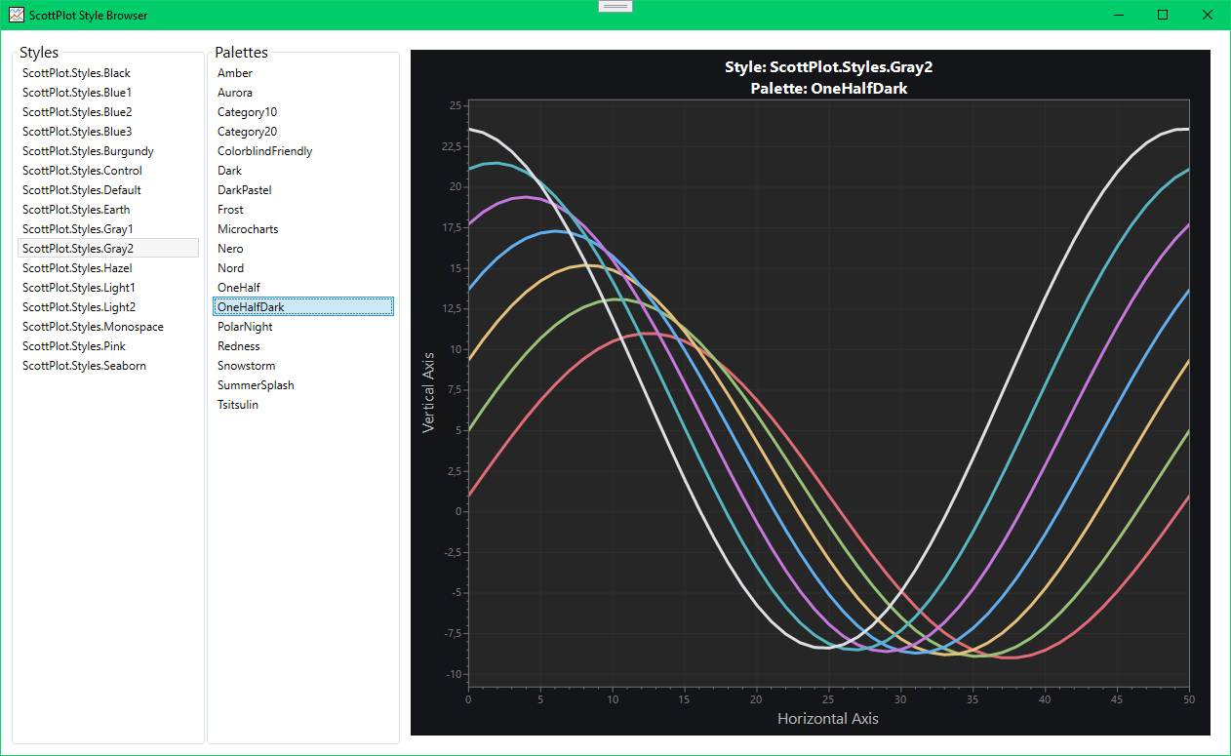Click the plot title text Style: ScottPlot.Styles.Gray2
Viewport: 1231px width, 756px height.
click(x=828, y=66)
